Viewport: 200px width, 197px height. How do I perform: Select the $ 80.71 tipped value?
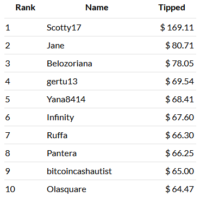click(x=179, y=45)
